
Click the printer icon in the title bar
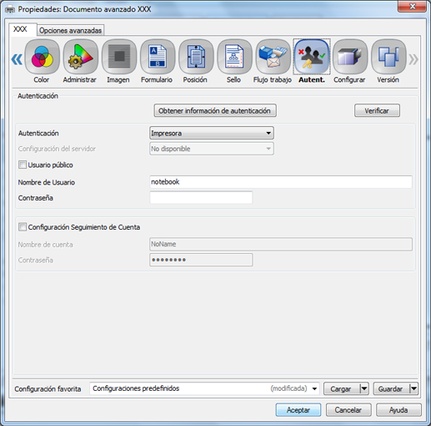click(x=10, y=9)
